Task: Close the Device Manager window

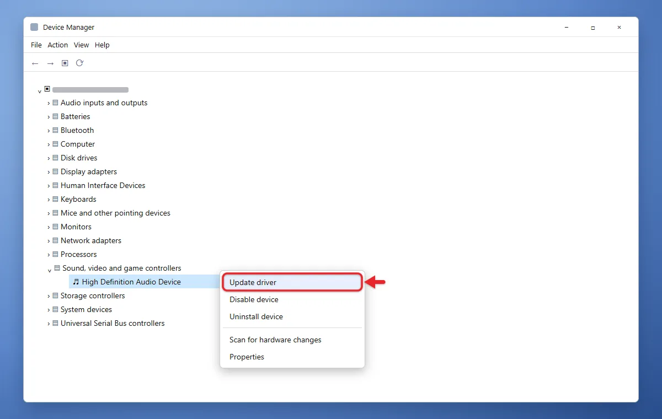Action: [x=620, y=27]
